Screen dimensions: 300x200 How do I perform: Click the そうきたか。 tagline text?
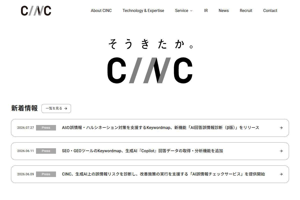151,44
